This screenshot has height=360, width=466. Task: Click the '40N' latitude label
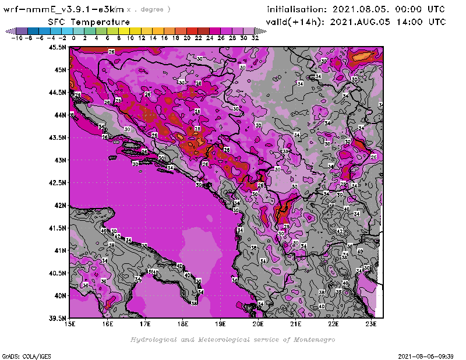[60, 296]
